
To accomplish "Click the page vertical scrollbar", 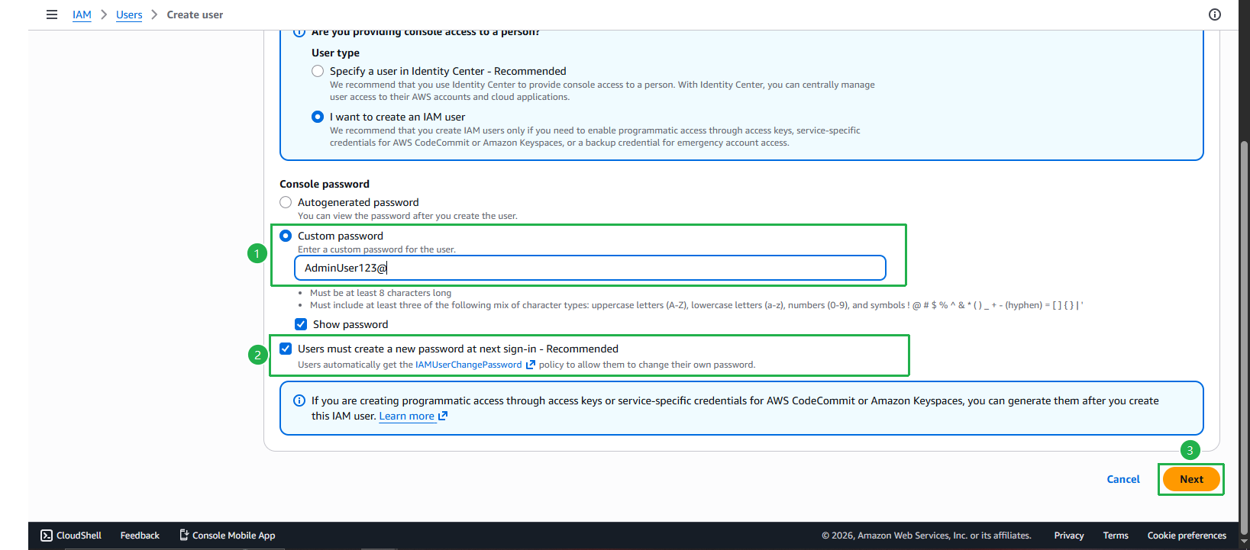I will pyautogui.click(x=1245, y=338).
